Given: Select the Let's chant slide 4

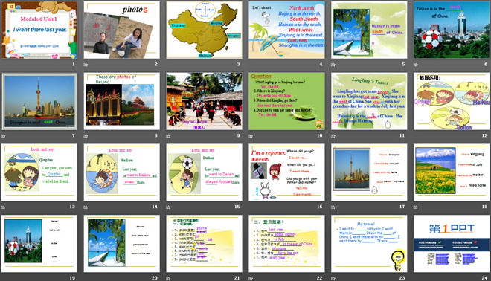Looking at the screenshot, I should tap(286, 30).
